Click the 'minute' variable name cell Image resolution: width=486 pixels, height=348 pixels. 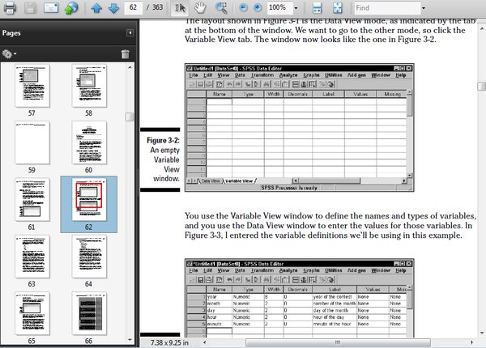[x=220, y=324]
